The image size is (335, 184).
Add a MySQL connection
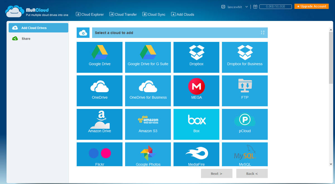pyautogui.click(x=245, y=154)
